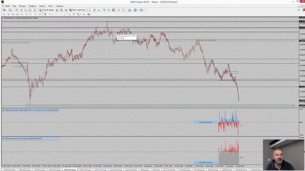The width and height of the screenshot is (305, 171).
Task: Select the Fibonacci Retracement tool
Action: [74, 14]
